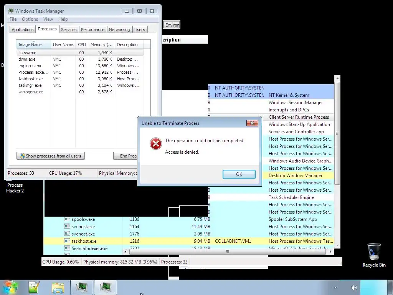Click the End Process button
The width and height of the screenshot is (393, 295).
click(125, 156)
